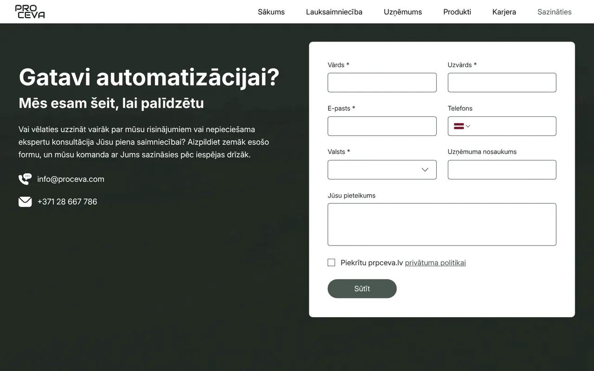The image size is (594, 371).
Task: Open the Lauksaimniecība menu item
Action: (334, 12)
